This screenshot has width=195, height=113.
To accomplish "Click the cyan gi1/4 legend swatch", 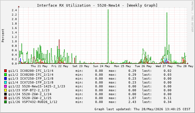I will (5, 82).
